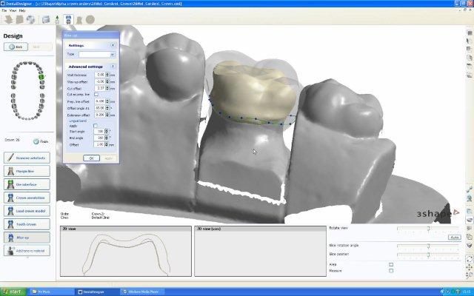The width and height of the screenshot is (474, 296).
Task: Enable the Lingual band Apply checkbox
Action: 96,126
